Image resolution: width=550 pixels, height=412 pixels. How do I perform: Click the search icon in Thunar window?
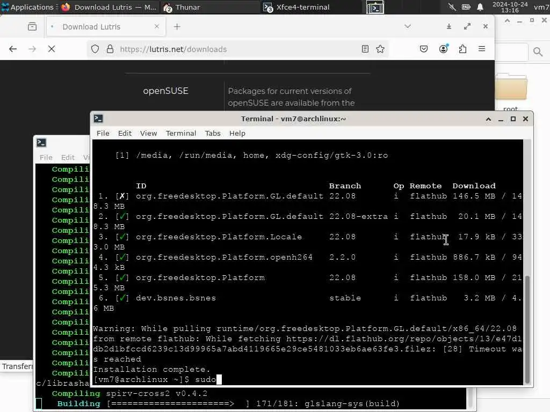click(538, 52)
